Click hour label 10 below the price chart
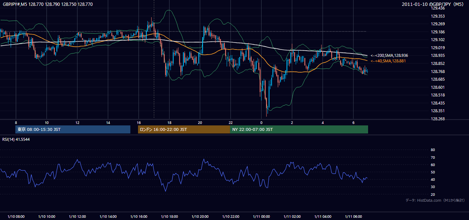The height and width of the screenshot is (220, 469). point(47,122)
